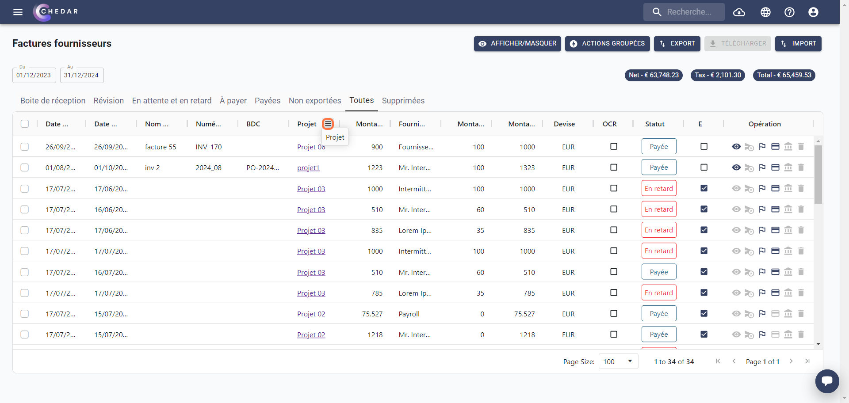Switch to Payées tab

(x=268, y=101)
